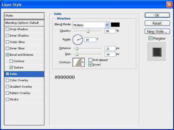Screen dimensions: 174x130
Task: Open the Contour picker dropdown arrow
Action: (83, 62)
